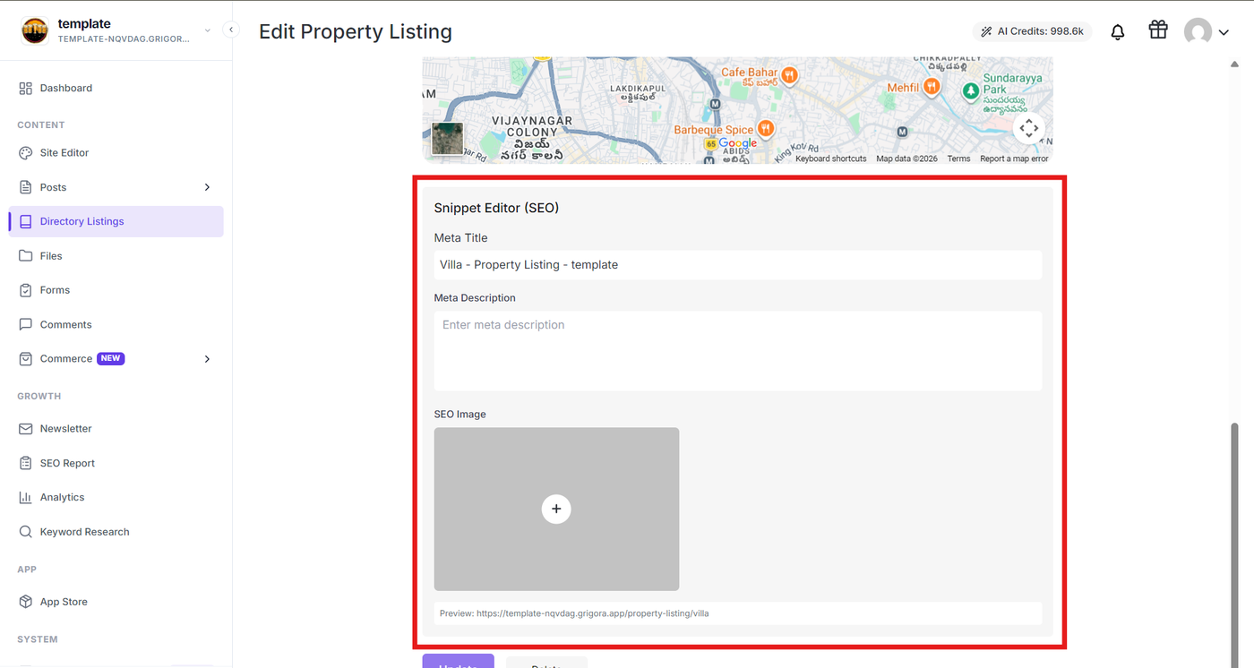Collapse the sidebar with the arrow toggle
Viewport: 1254px width, 668px height.
coord(230,30)
